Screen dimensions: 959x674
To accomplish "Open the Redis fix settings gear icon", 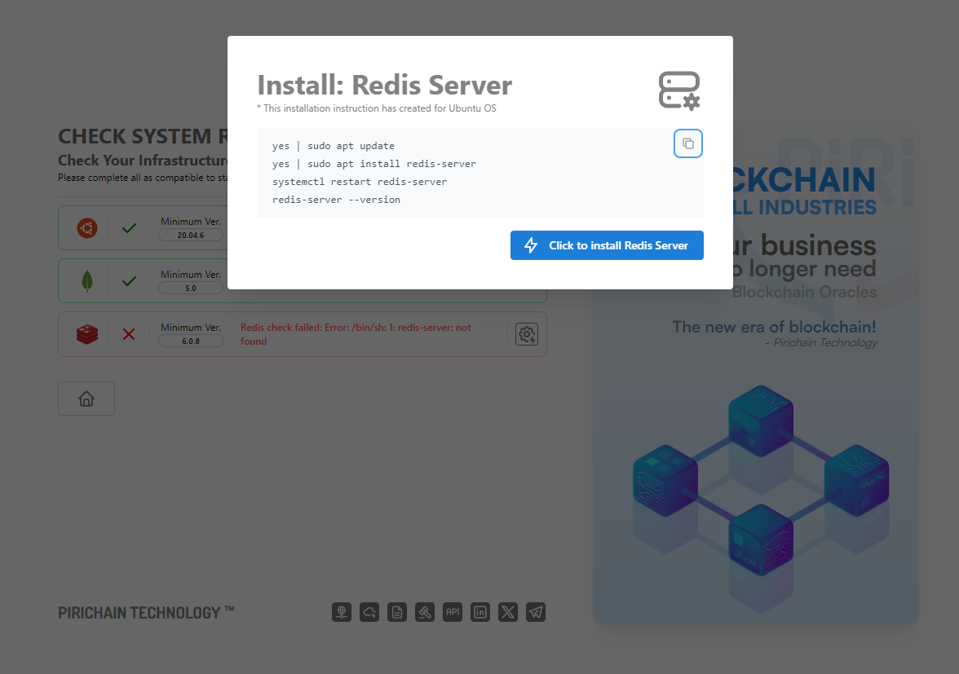I will (527, 334).
